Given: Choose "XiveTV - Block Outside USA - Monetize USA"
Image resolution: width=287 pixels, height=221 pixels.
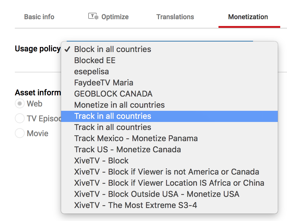Looking at the screenshot, I should coord(156,194).
